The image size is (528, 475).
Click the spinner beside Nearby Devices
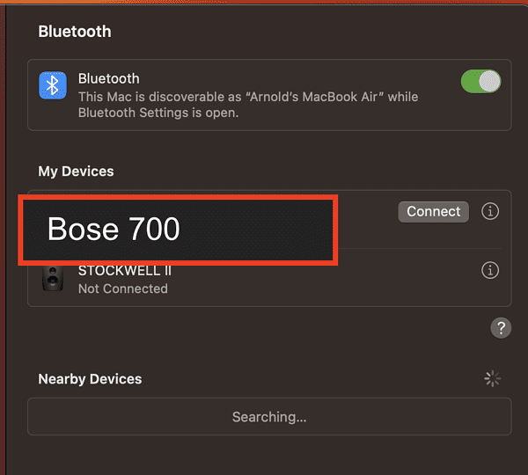pyautogui.click(x=493, y=379)
